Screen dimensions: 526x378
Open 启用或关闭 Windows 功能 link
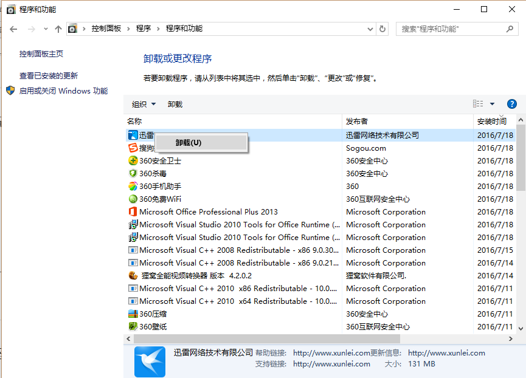[x=63, y=91]
